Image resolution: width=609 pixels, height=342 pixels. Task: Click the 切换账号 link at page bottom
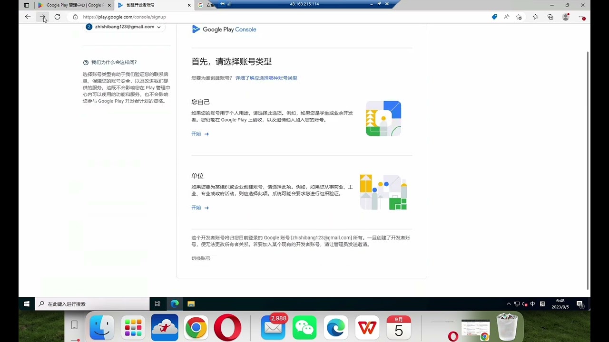point(201,258)
